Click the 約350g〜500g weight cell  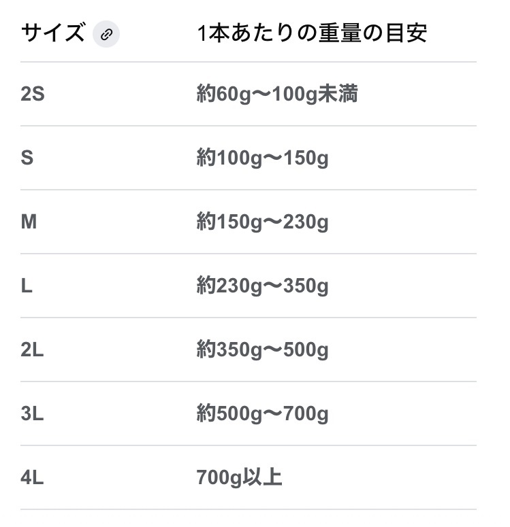(262, 350)
